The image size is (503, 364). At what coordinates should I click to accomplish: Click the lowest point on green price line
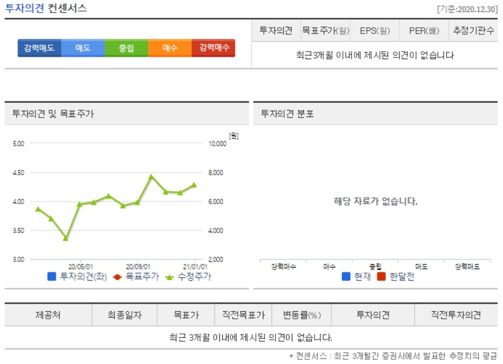pos(66,238)
